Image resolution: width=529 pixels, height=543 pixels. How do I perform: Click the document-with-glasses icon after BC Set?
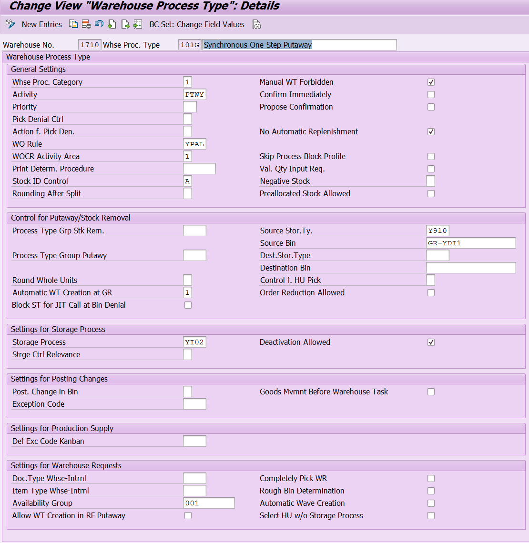(256, 24)
